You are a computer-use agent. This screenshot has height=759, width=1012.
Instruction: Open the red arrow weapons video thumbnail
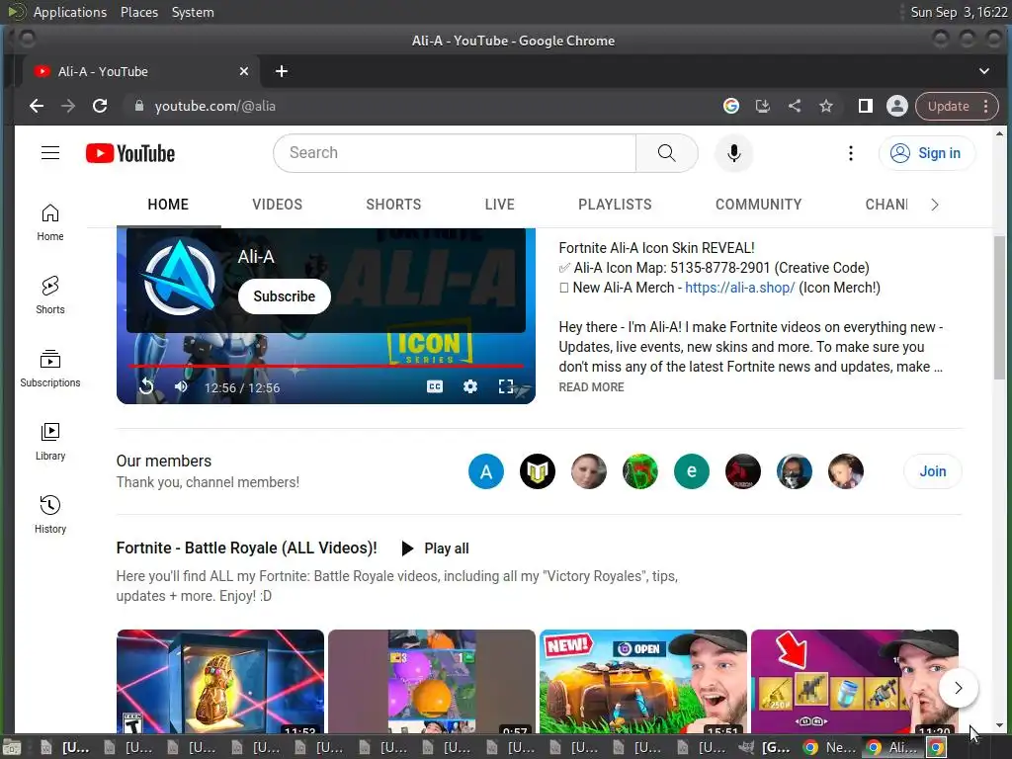click(855, 682)
